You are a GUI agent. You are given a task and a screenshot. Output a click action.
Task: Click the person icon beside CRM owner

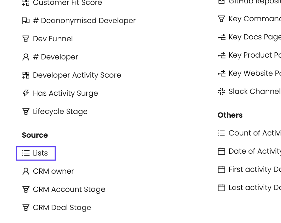(26, 171)
